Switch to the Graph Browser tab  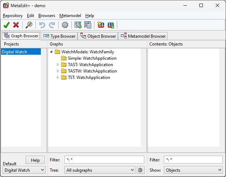coord(21,36)
